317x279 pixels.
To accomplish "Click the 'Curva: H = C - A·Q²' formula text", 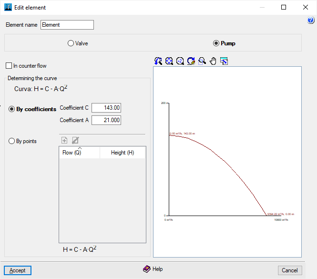I will point(41,88).
